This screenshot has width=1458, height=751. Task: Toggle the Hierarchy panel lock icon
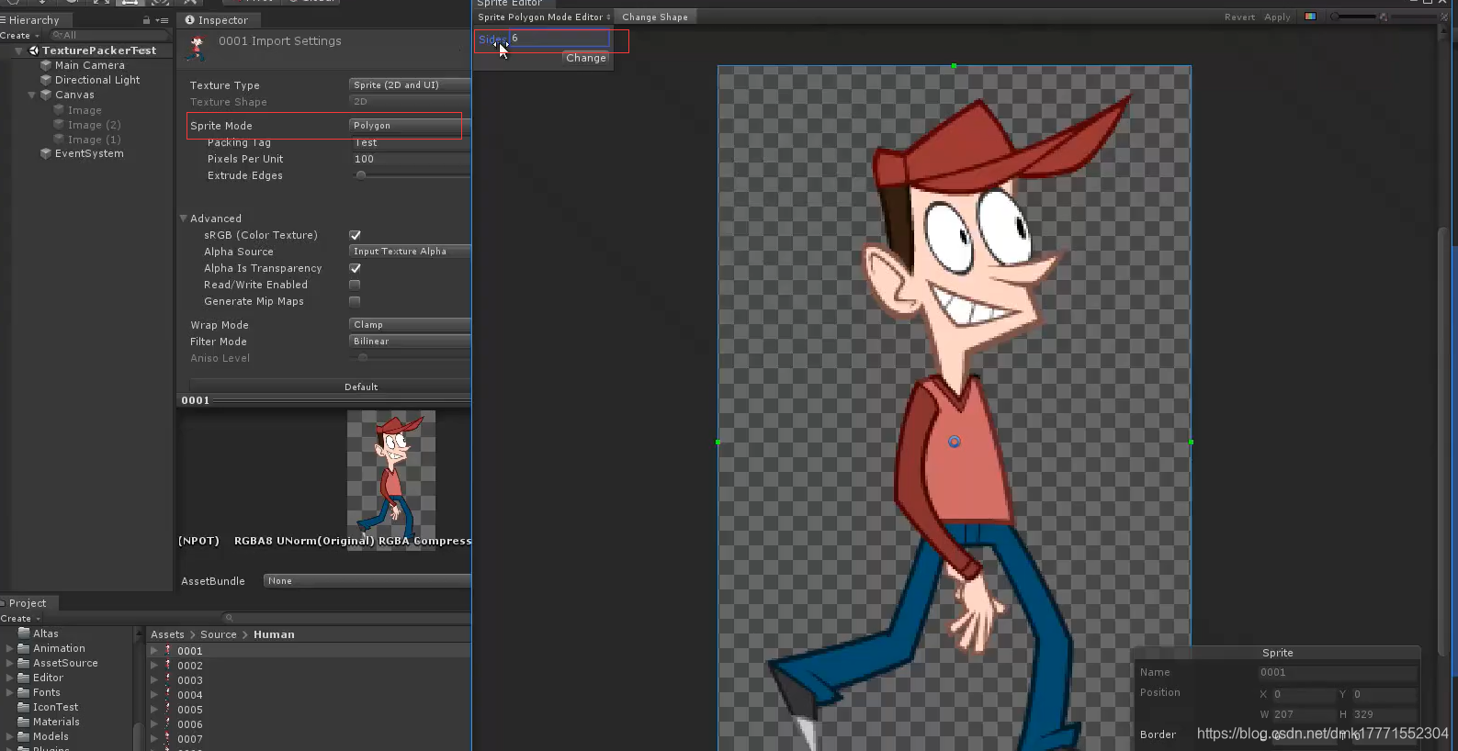(x=146, y=19)
